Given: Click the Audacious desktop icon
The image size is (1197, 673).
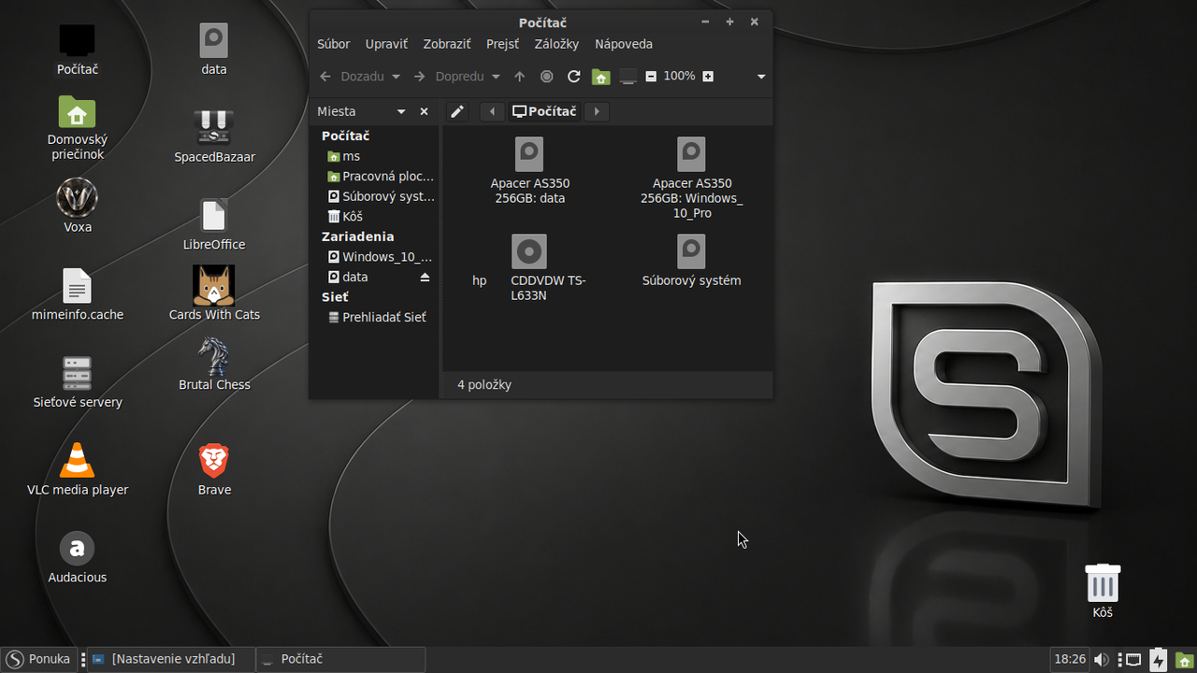Looking at the screenshot, I should [77, 557].
